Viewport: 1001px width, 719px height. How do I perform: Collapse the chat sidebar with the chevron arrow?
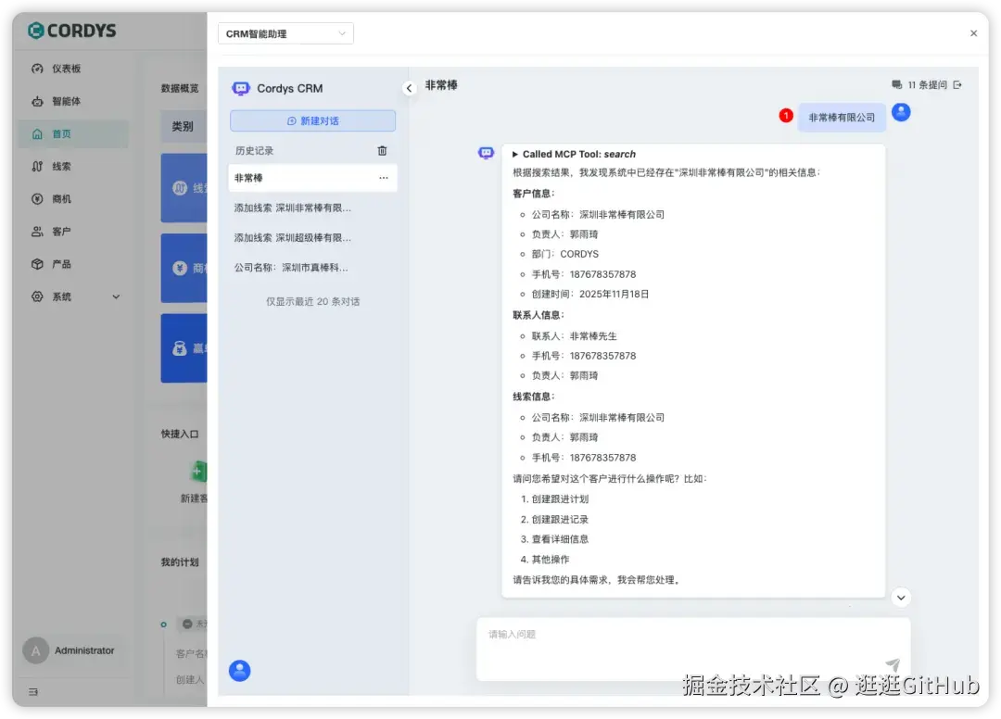click(x=410, y=88)
